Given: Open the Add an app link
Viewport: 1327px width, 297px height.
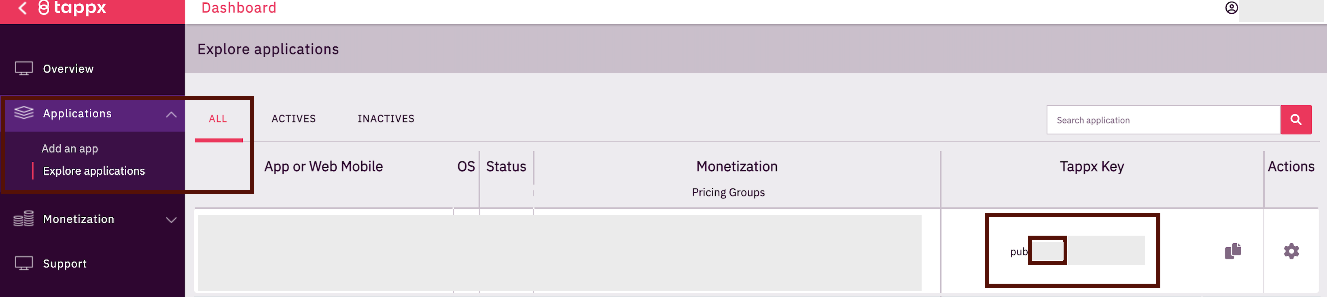Looking at the screenshot, I should (70, 148).
